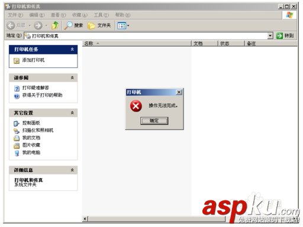Click 确定 in the 打印机 error dialog
Screen dimensions: 303x227
point(154,121)
